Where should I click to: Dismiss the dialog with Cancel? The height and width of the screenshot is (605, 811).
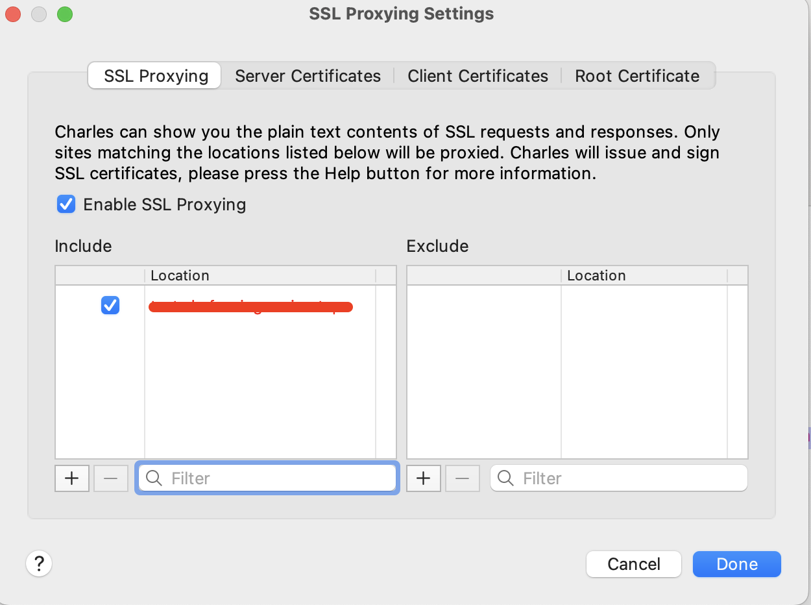click(634, 564)
